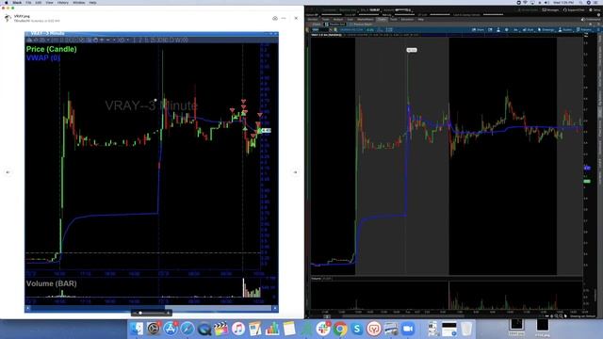Switch to the Education tab in thinkorswim
Viewport: 603px width, 339px height.
pyautogui.click(x=407, y=19)
